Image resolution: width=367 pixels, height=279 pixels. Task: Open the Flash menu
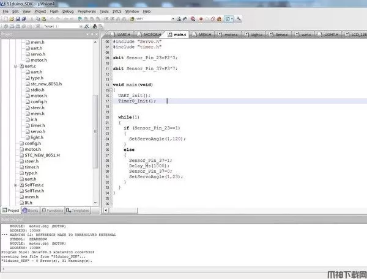(53, 11)
